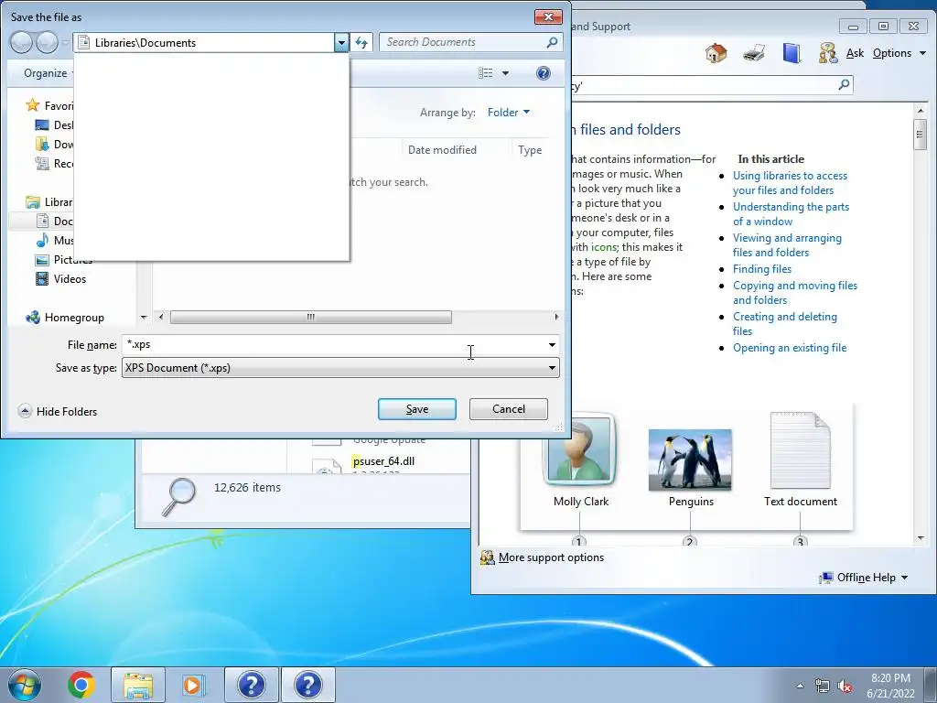Click the Browse Help book icon
The width and height of the screenshot is (937, 703).
[792, 53]
